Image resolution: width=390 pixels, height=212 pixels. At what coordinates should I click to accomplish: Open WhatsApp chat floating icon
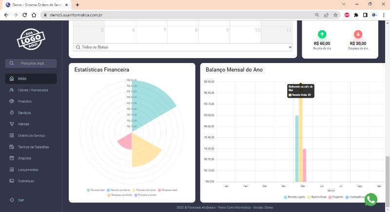371,199
